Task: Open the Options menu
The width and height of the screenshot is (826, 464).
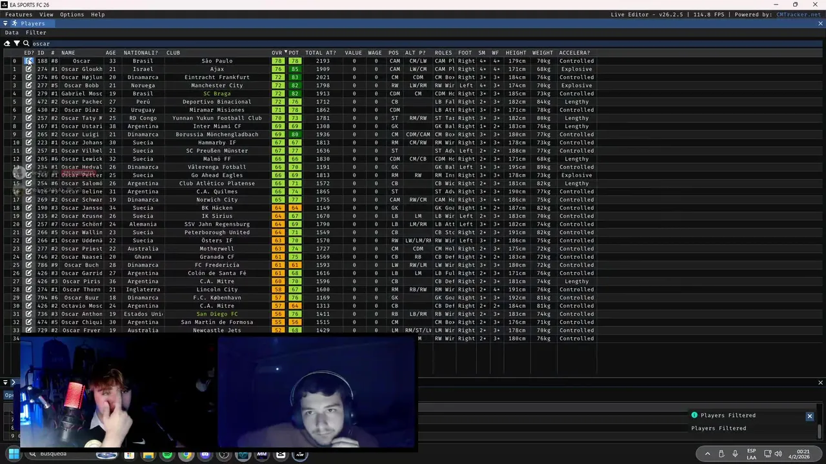Action: [72, 14]
